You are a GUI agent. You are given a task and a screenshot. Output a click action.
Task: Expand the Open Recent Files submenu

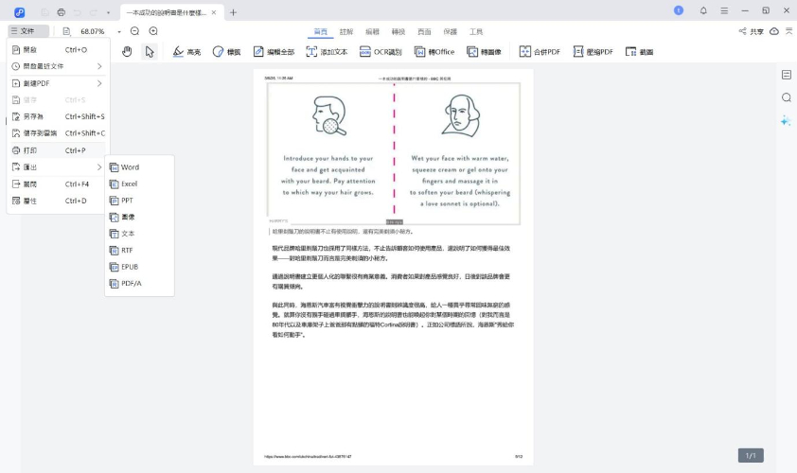pos(58,66)
